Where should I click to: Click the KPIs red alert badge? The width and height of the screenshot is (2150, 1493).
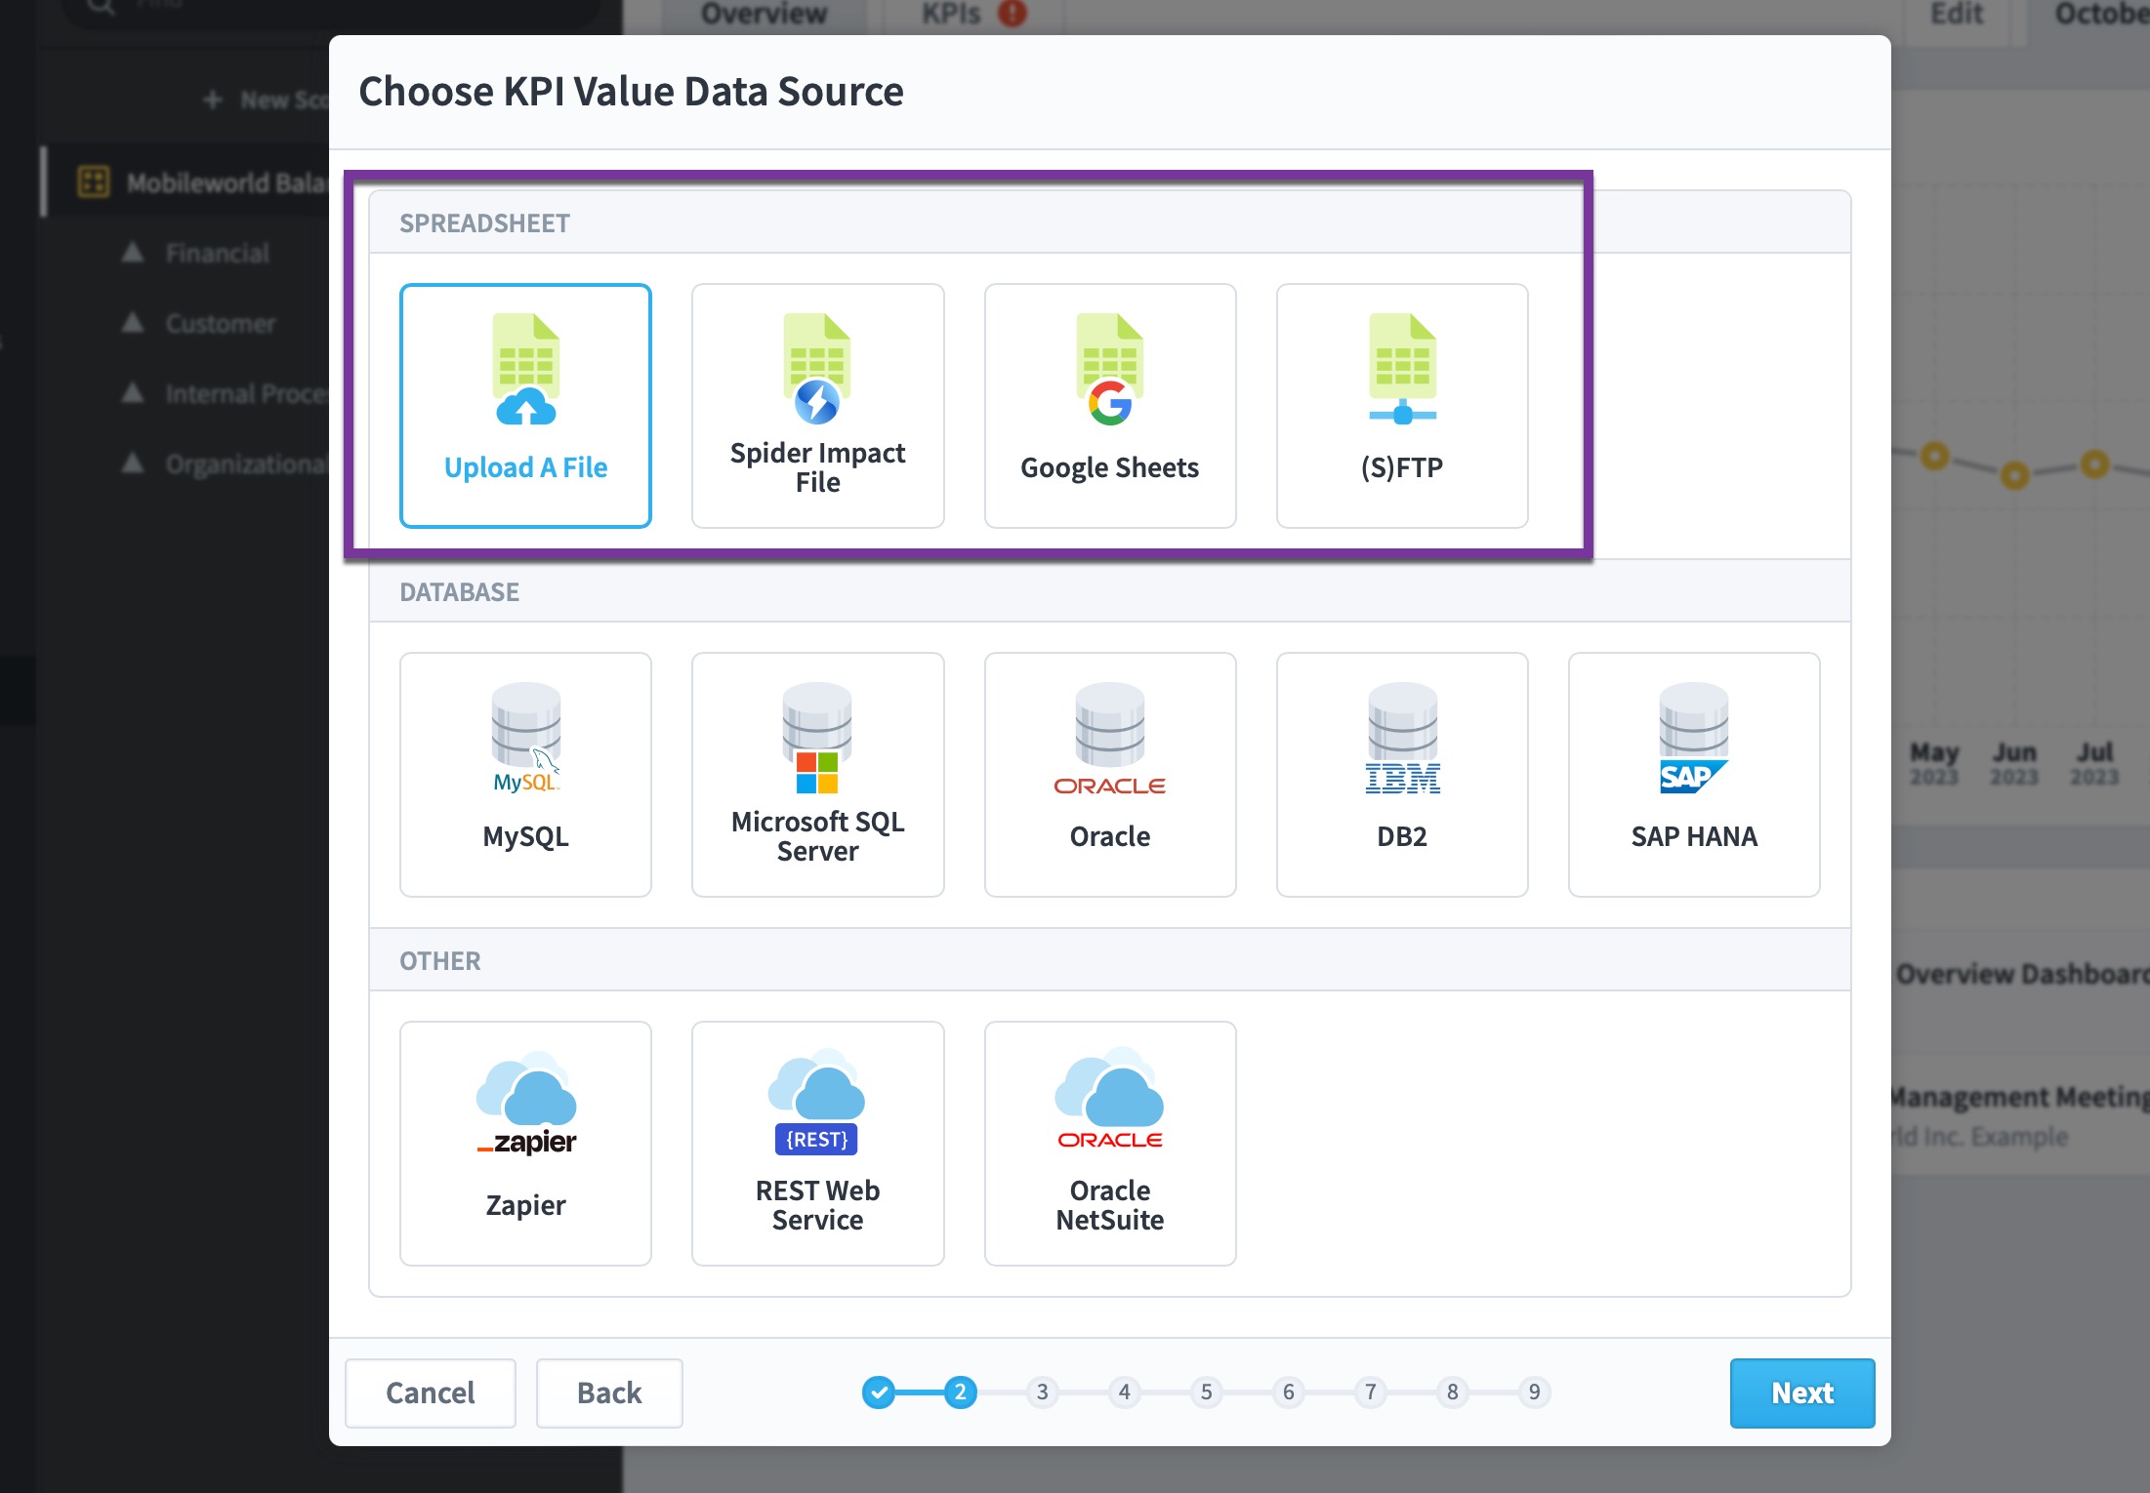[x=1013, y=13]
